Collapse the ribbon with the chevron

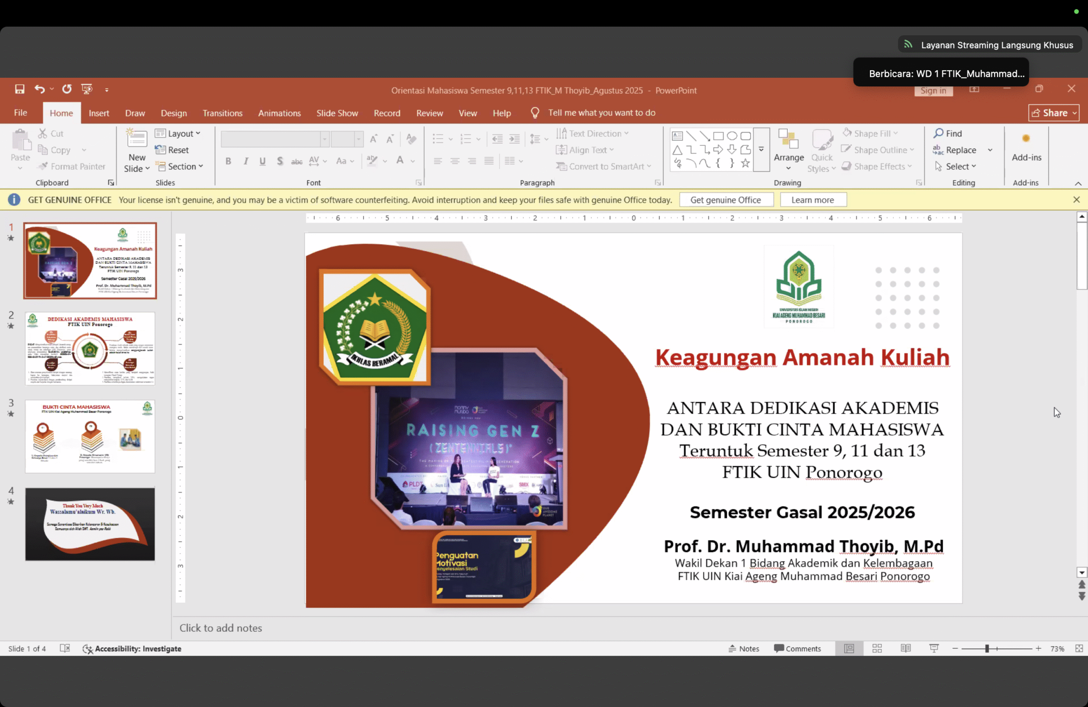1078,183
